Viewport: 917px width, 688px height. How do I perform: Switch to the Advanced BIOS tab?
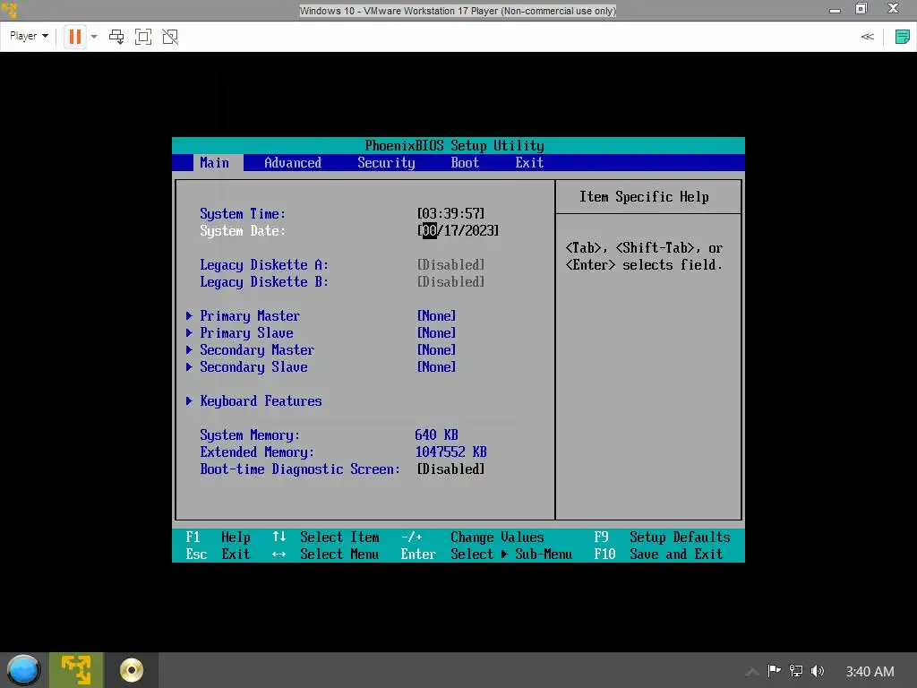click(x=293, y=163)
